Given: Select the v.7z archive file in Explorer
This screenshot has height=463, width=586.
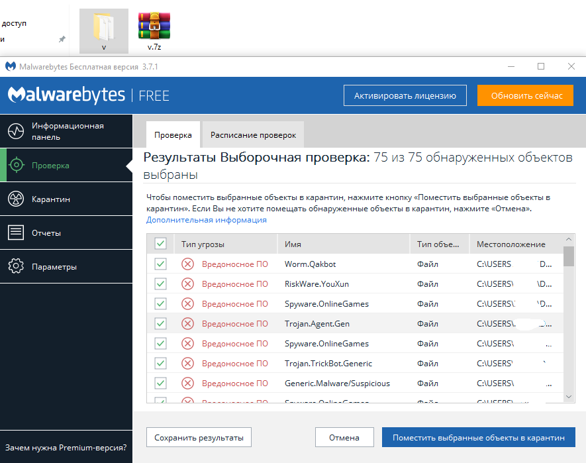Looking at the screenshot, I should click(x=154, y=31).
